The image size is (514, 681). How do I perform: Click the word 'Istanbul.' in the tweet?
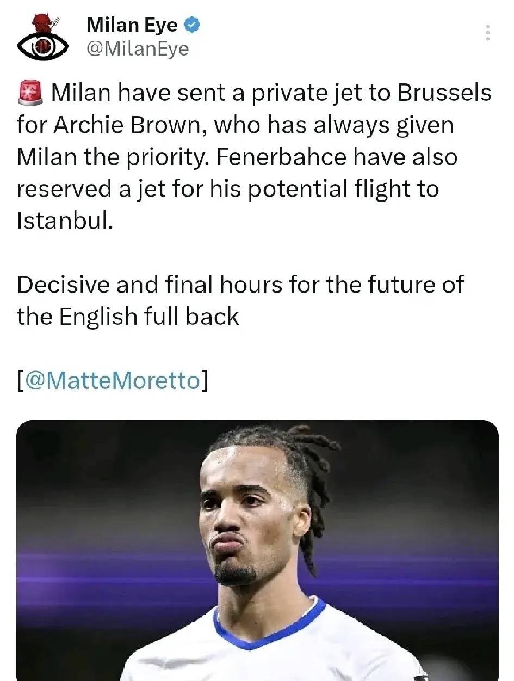coord(65,222)
